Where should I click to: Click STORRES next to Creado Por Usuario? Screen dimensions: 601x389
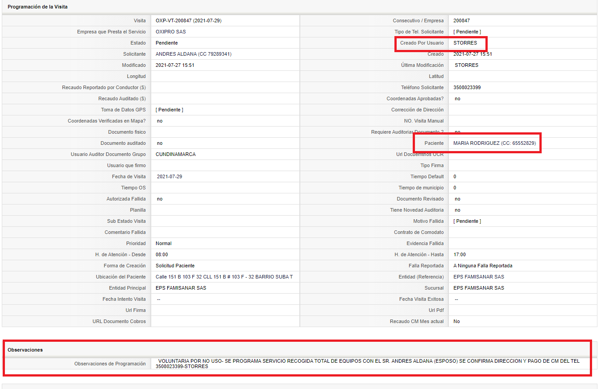[465, 43]
